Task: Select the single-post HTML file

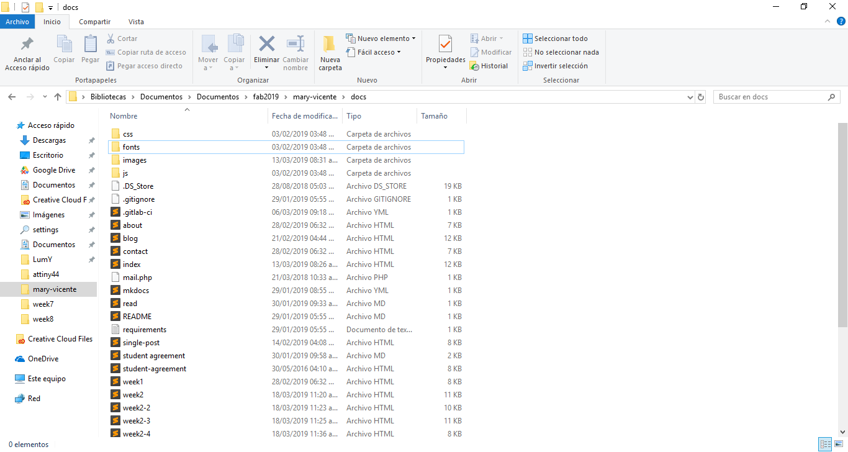Action: point(286,343)
